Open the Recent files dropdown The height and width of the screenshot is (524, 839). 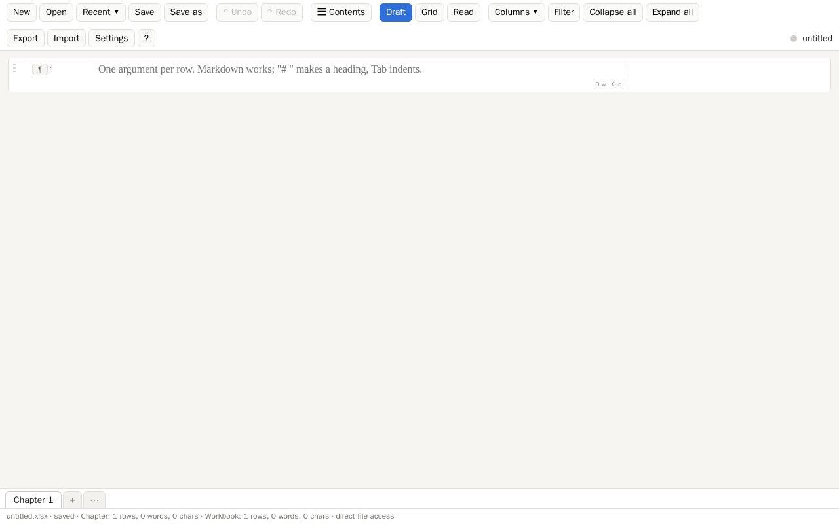[101, 12]
